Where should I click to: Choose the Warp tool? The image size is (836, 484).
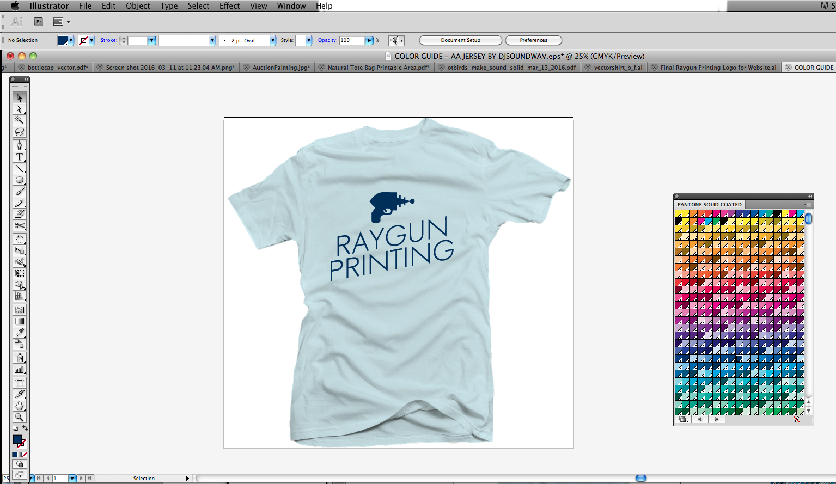click(x=20, y=262)
